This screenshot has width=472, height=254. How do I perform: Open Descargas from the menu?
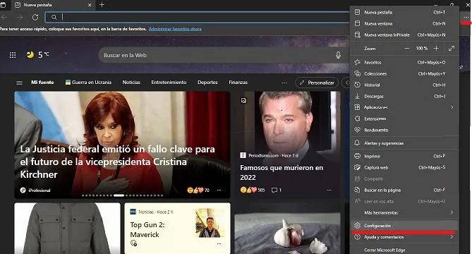click(404, 96)
